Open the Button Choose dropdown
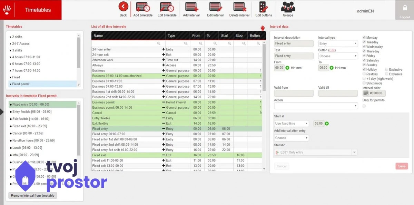This screenshot has height=205, width=414. coord(338,56)
